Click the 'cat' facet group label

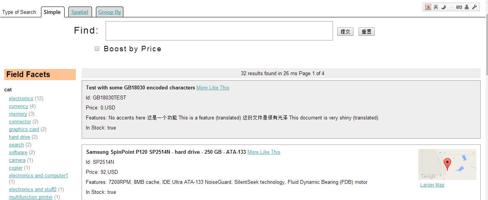coord(8,89)
